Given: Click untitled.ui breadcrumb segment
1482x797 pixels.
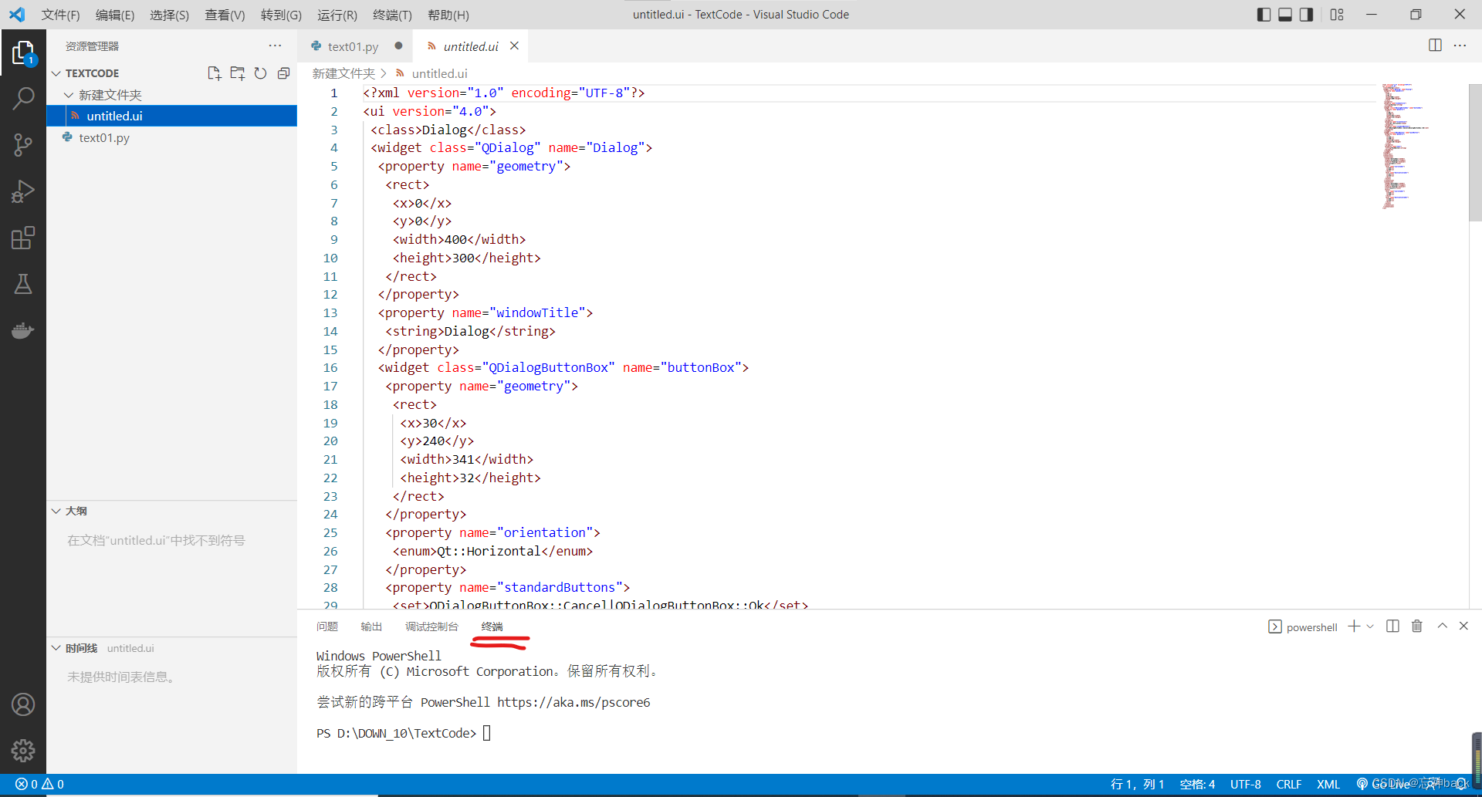Looking at the screenshot, I should click(x=439, y=73).
